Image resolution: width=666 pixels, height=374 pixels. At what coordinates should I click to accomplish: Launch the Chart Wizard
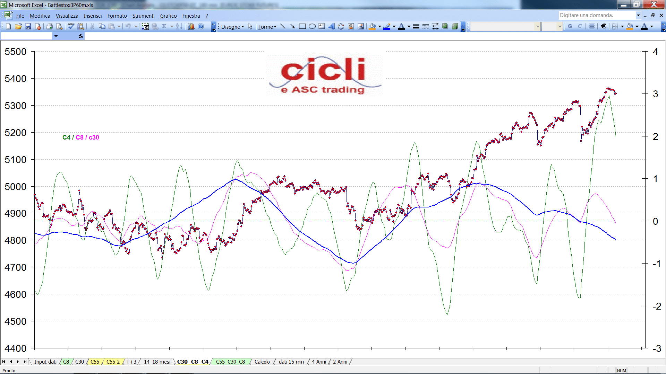[191, 26]
